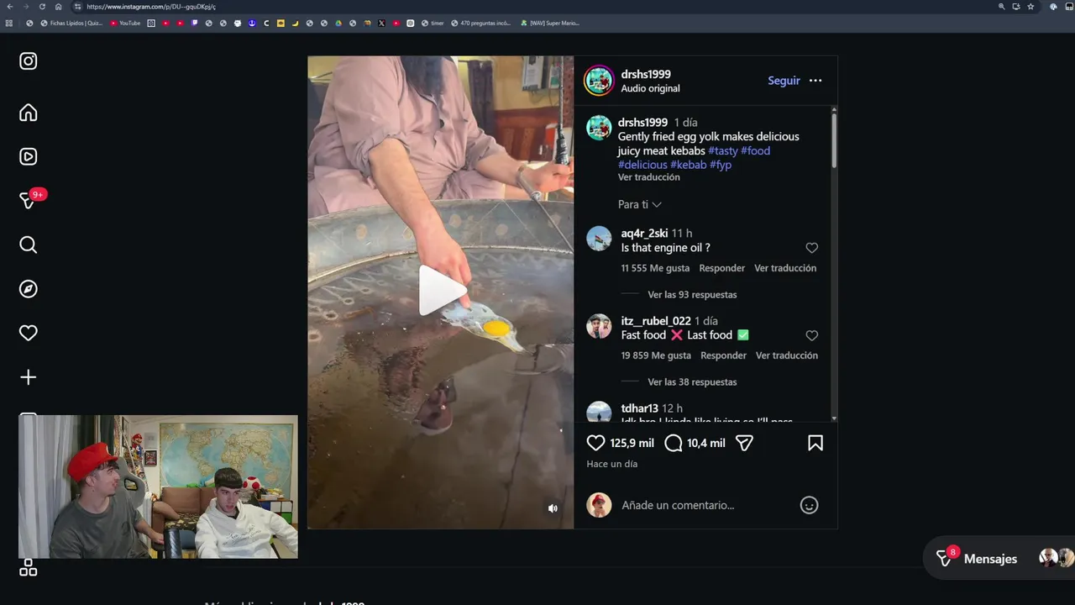Click the 125,9 mil likes count
1075x605 pixels.
click(632, 443)
